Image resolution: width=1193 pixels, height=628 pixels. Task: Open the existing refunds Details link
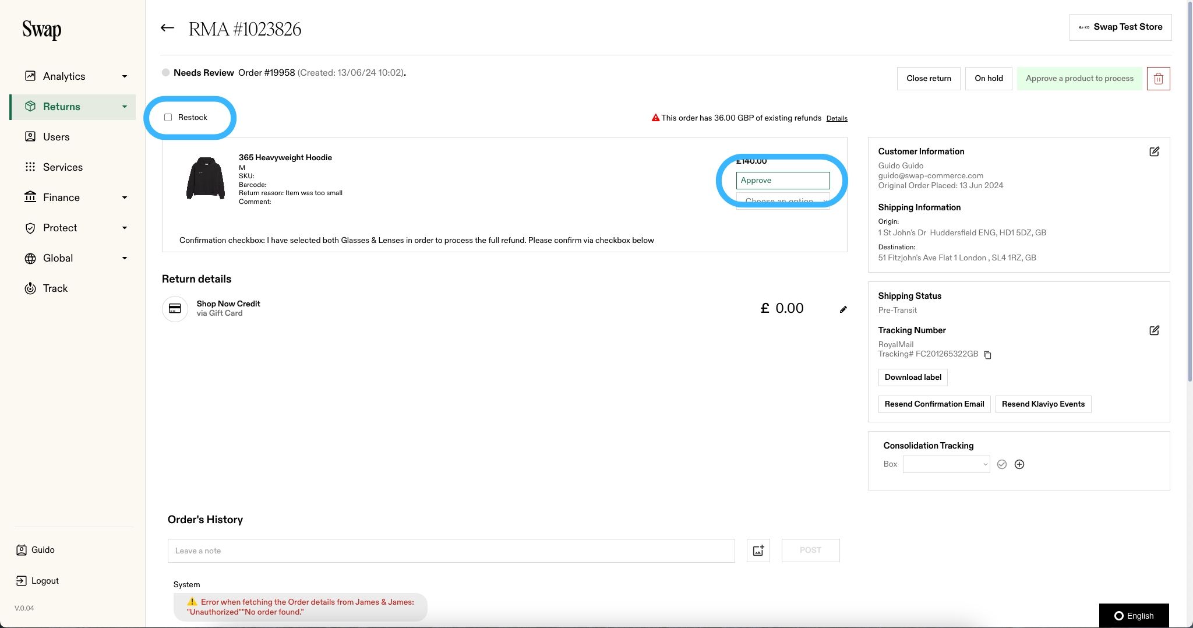coord(836,118)
